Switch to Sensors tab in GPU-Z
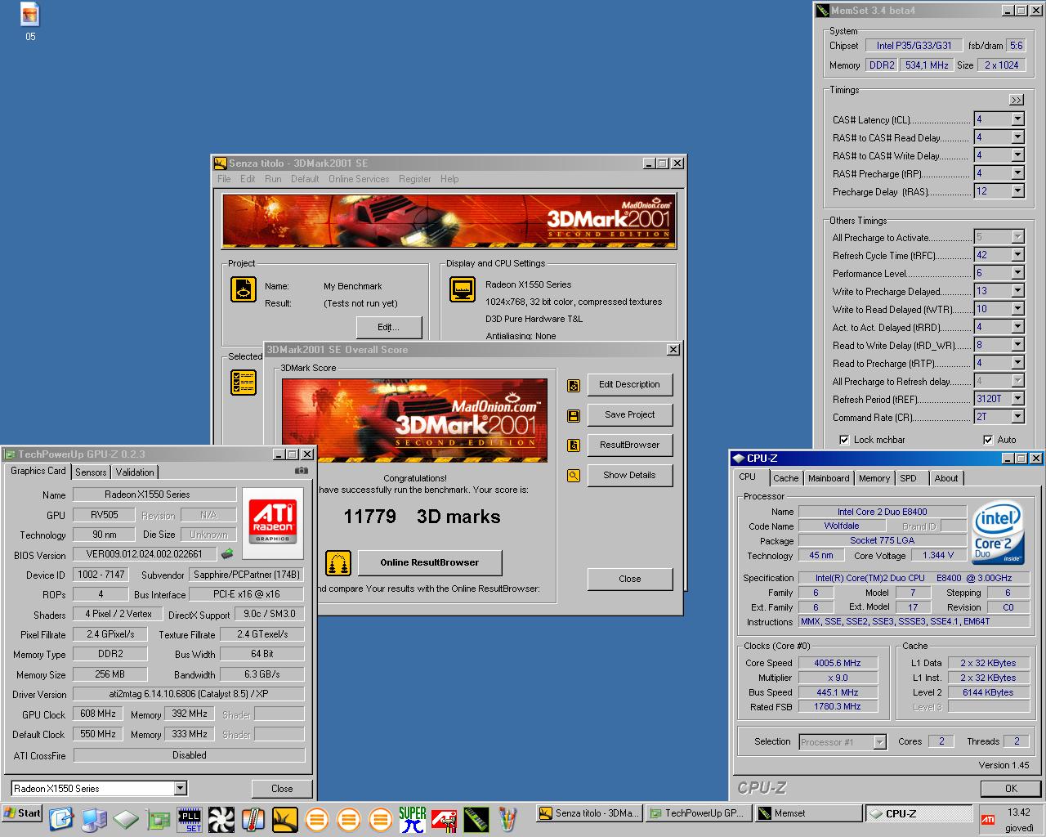The width and height of the screenshot is (1046, 837). point(91,472)
